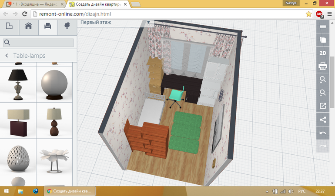Select the black shade table lamp

point(18,83)
